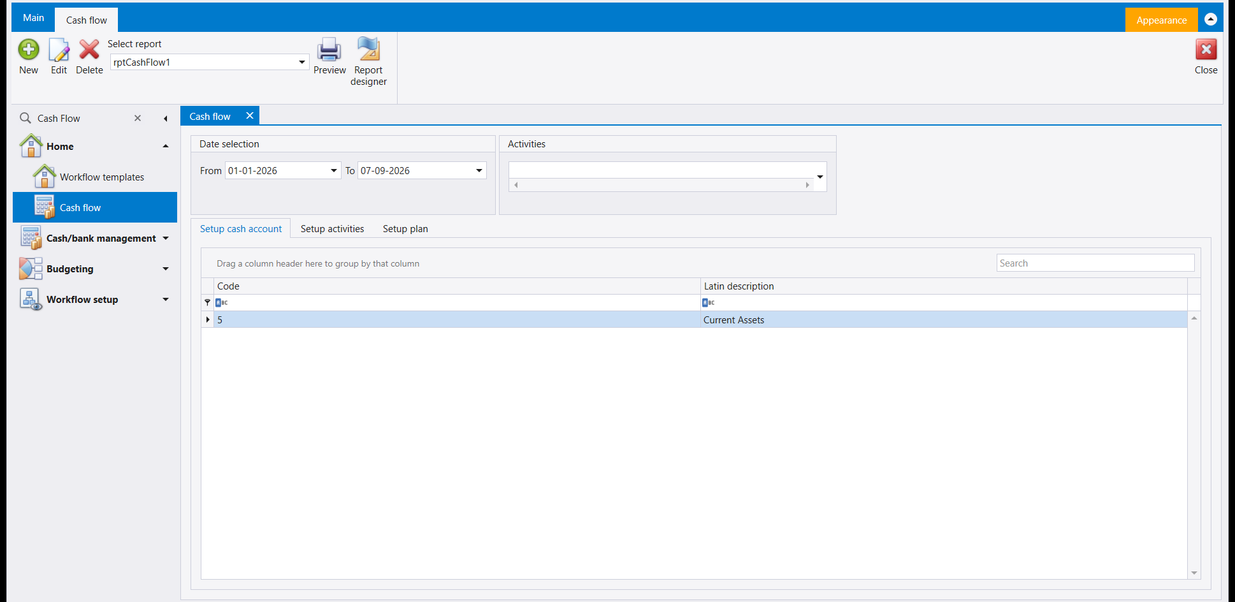Click the Budgeting chart icon

(x=31, y=268)
